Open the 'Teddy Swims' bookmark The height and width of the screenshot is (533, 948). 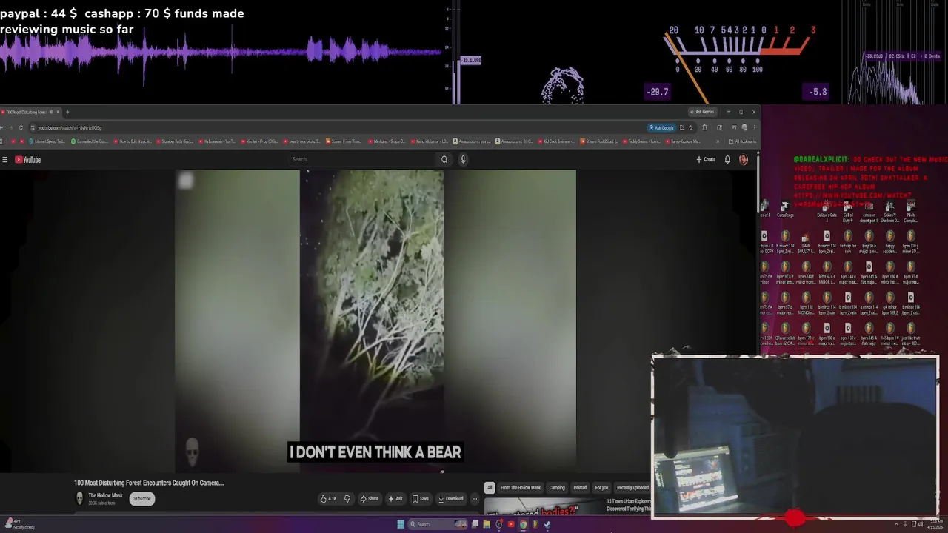(x=641, y=141)
